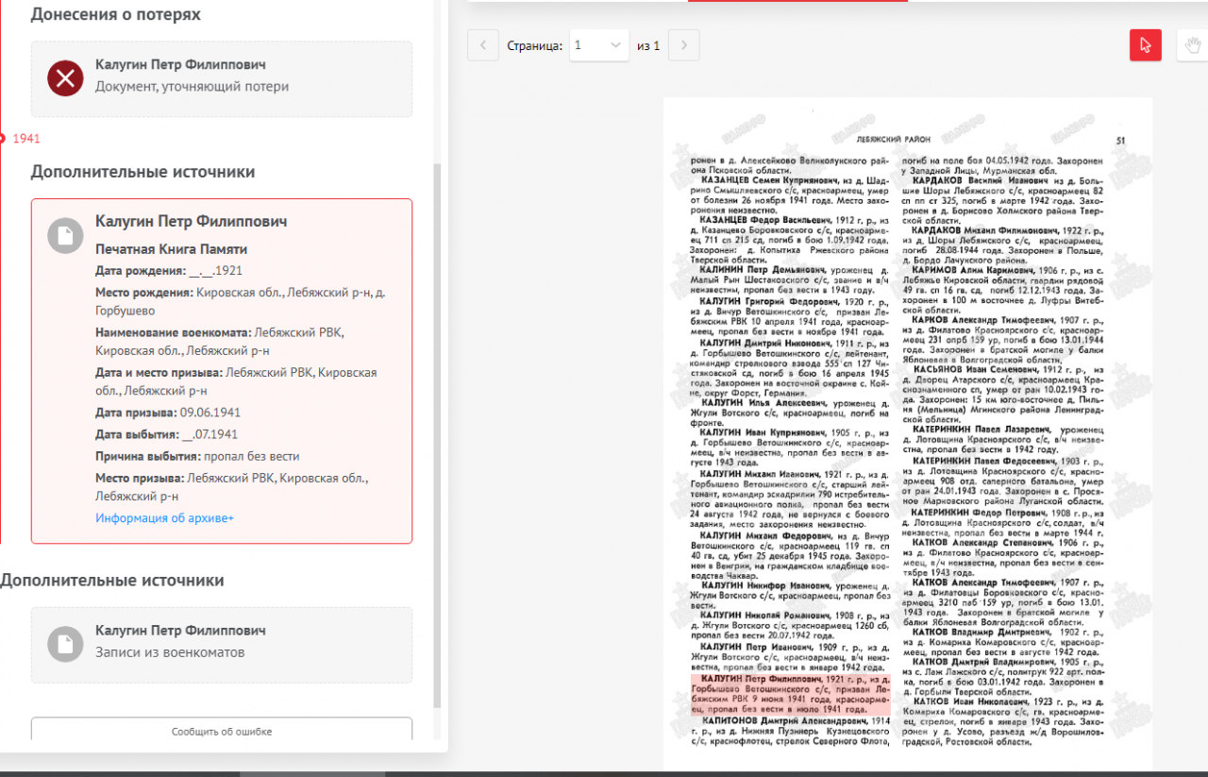Go to next page with right arrow

[x=684, y=45]
